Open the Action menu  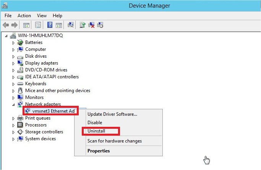coord(24,16)
